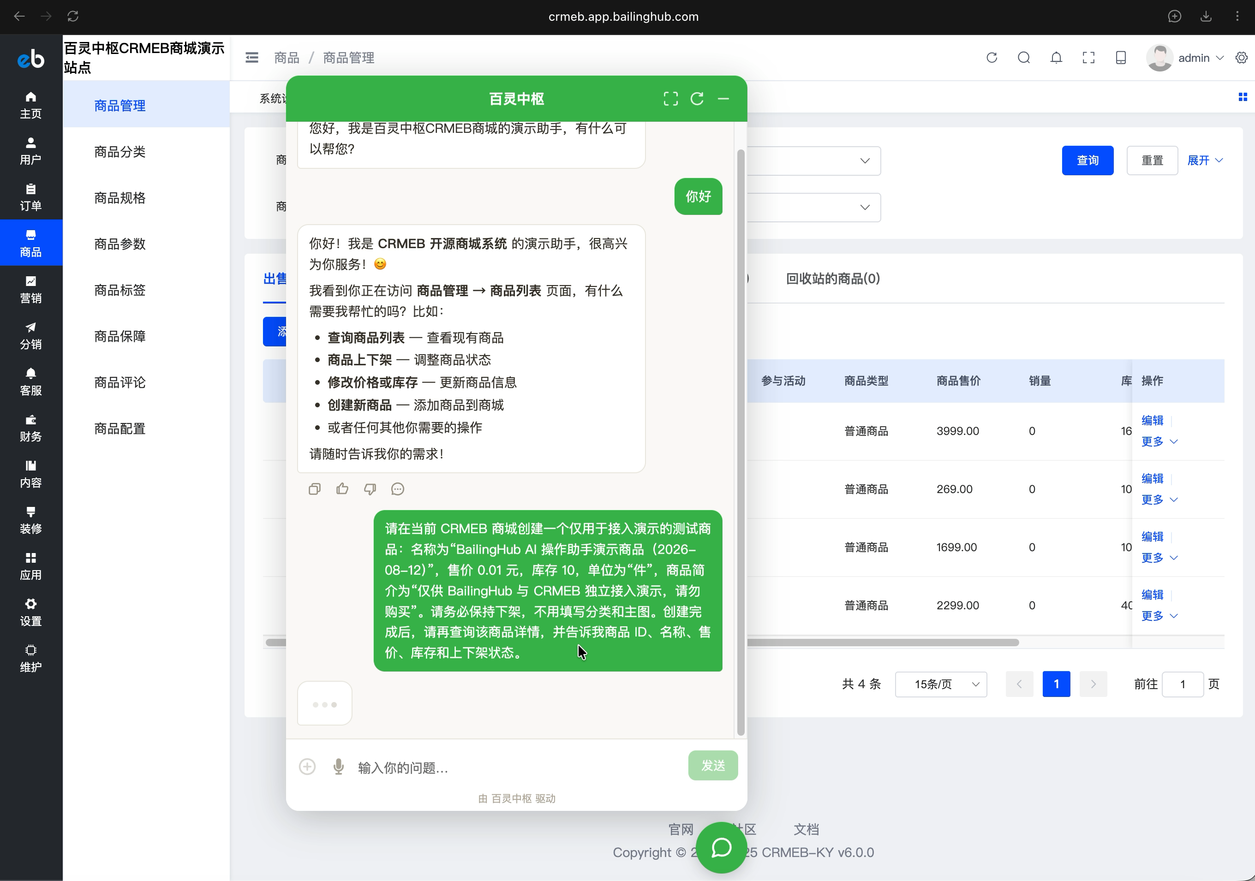This screenshot has height=881, width=1255.
Task: Open the mobile device preview icon
Action: (x=1121, y=57)
